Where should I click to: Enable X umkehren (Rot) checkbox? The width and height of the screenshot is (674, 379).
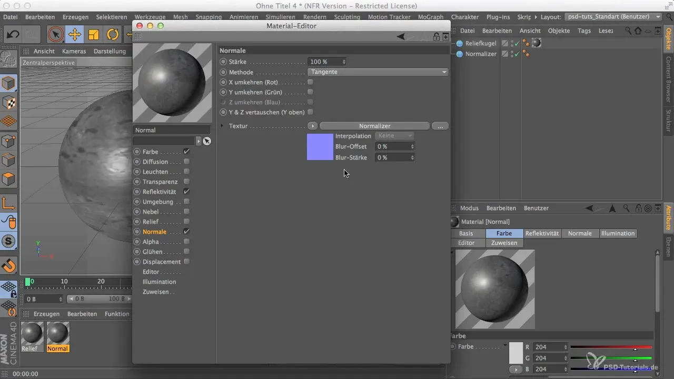tap(310, 82)
